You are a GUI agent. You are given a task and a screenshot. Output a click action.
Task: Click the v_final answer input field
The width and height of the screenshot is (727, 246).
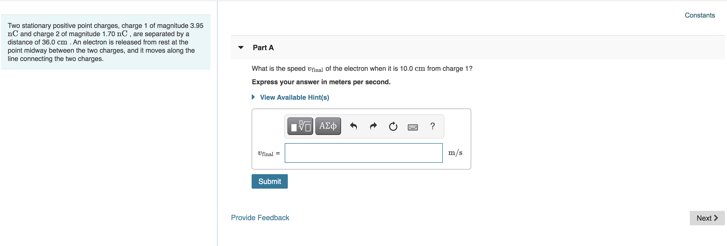[363, 153]
